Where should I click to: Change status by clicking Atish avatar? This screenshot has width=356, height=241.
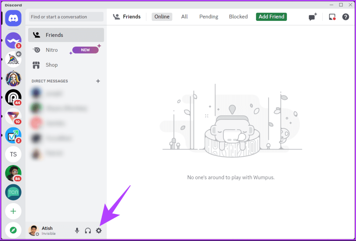[33, 231]
